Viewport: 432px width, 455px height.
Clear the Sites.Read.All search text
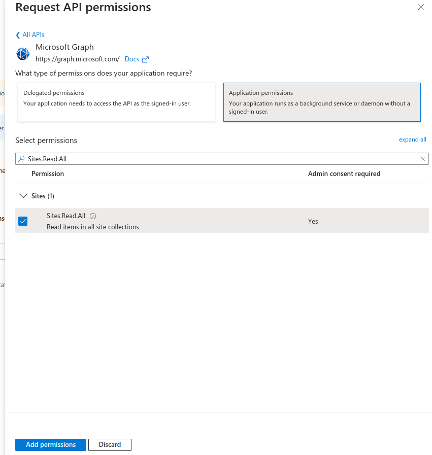(x=423, y=159)
